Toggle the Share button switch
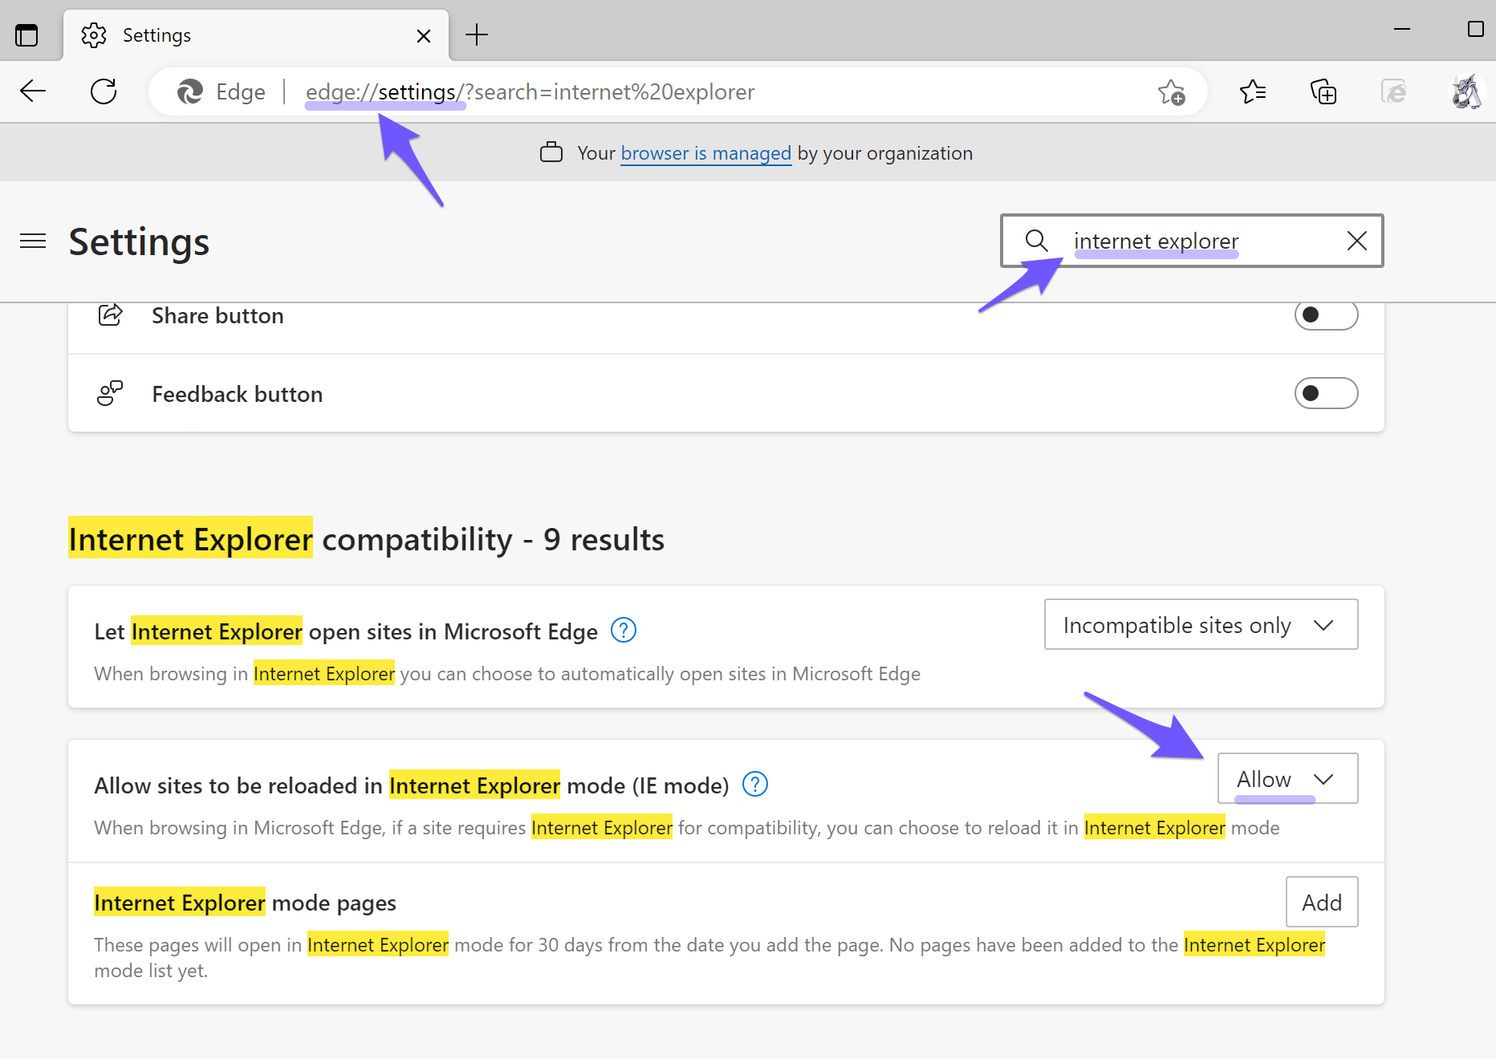Viewport: 1496px width, 1059px height. point(1326,314)
